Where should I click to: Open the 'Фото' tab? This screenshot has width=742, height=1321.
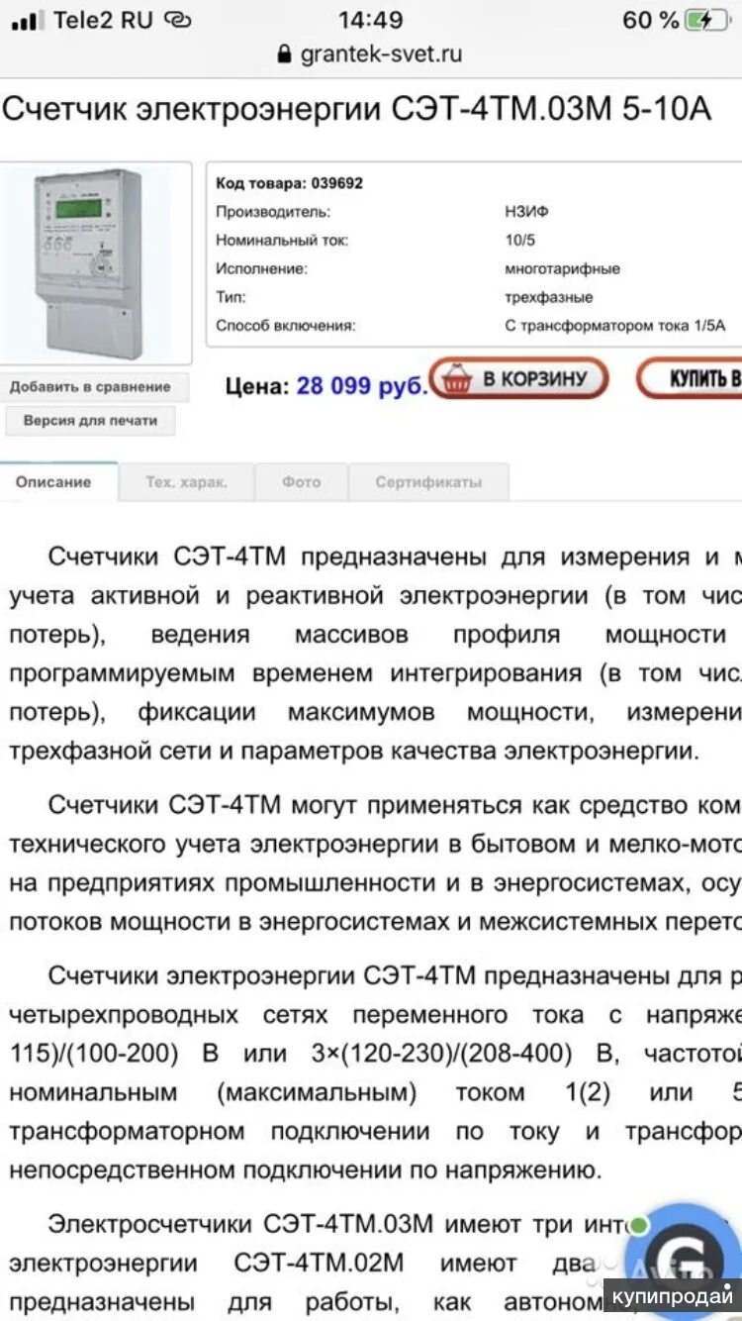pyautogui.click(x=301, y=482)
